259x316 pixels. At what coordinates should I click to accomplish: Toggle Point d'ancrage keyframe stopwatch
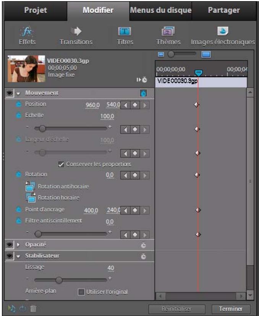tap(18, 209)
